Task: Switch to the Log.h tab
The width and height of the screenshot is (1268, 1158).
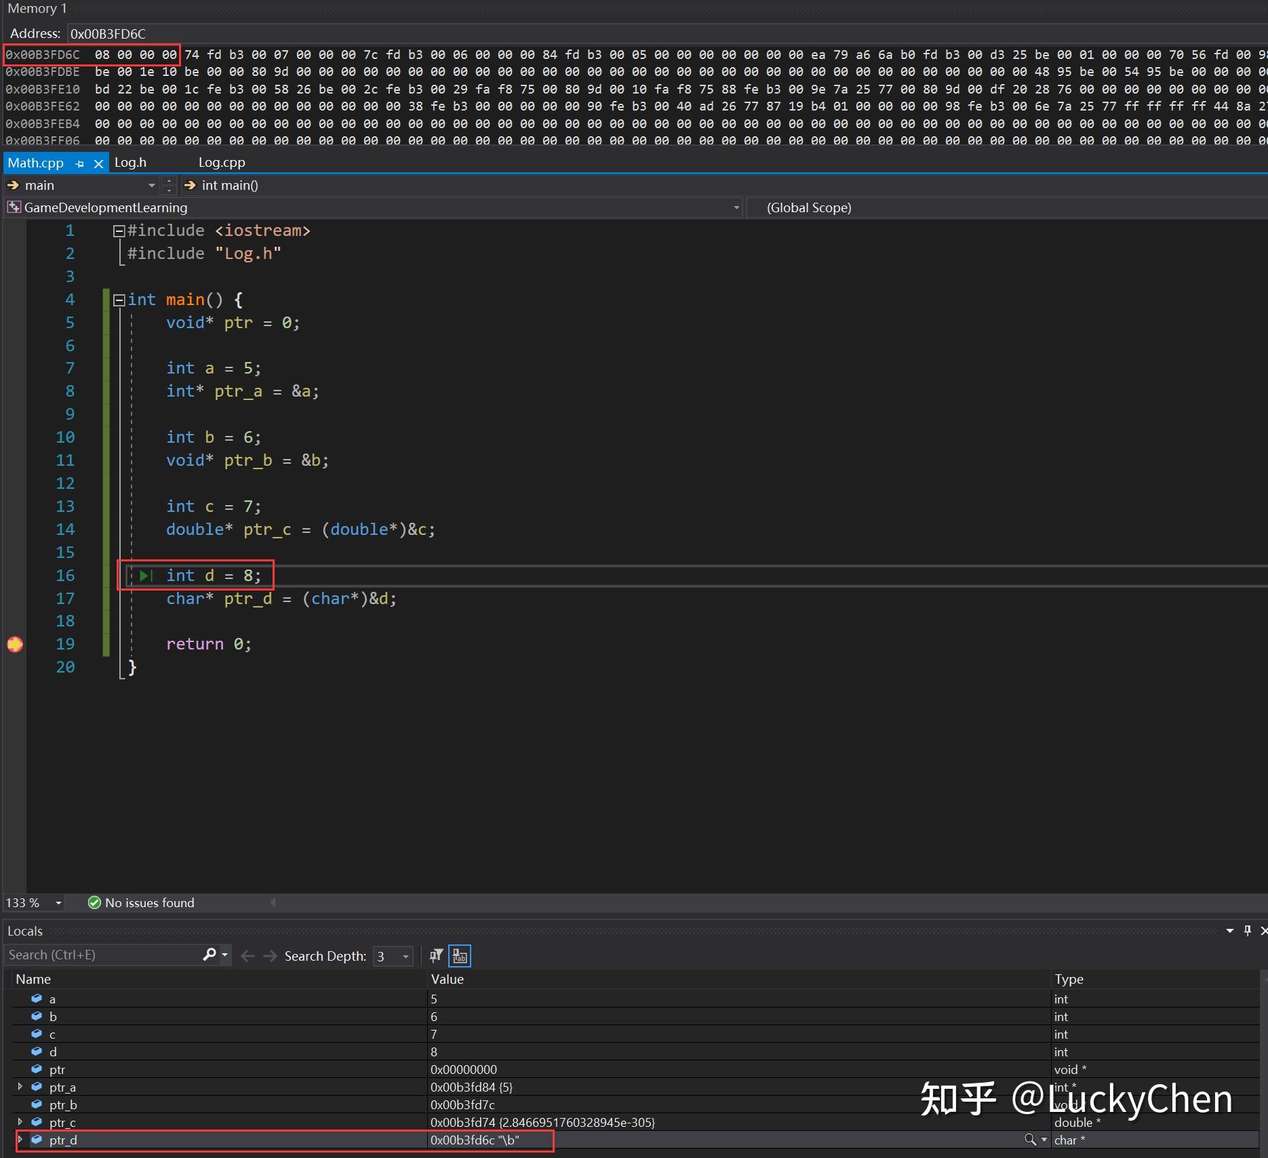Action: pyautogui.click(x=130, y=162)
